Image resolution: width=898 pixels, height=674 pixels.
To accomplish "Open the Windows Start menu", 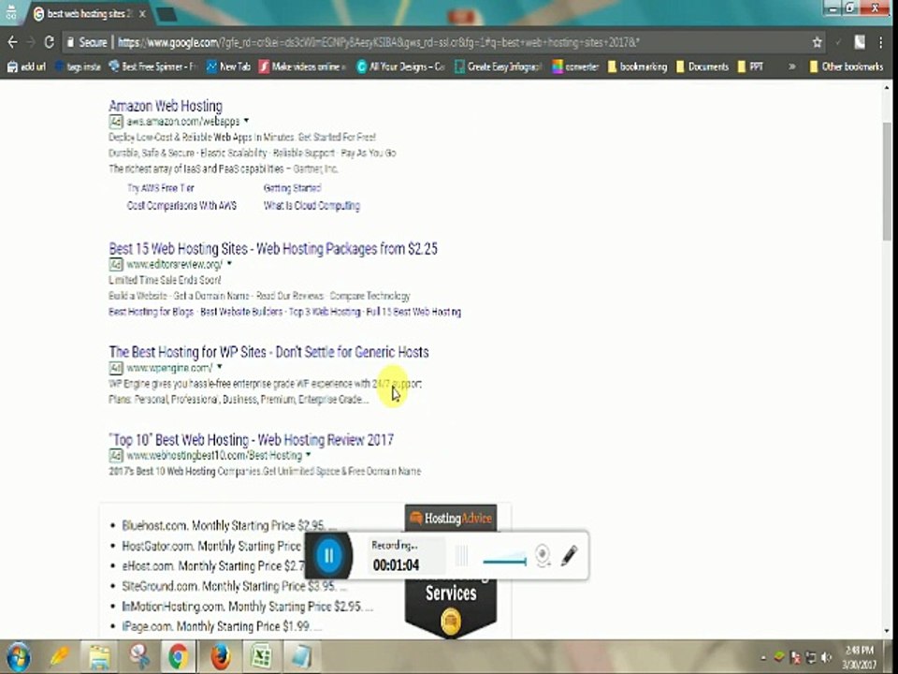I will (18, 657).
